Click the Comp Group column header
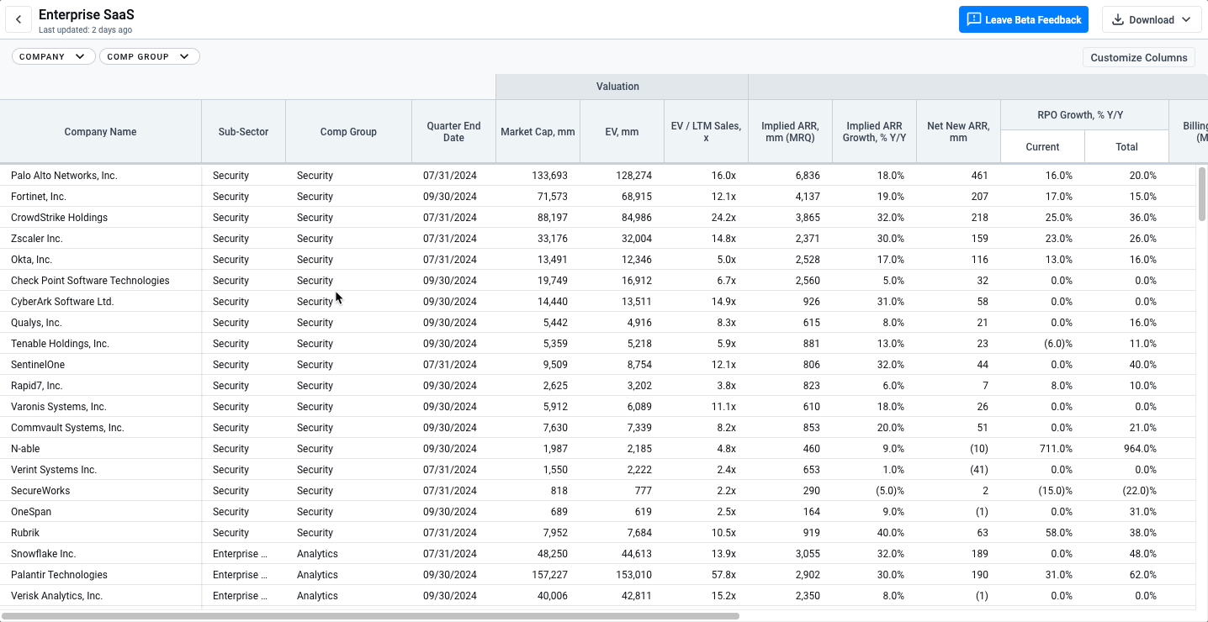This screenshot has width=1208, height=622. point(348,132)
